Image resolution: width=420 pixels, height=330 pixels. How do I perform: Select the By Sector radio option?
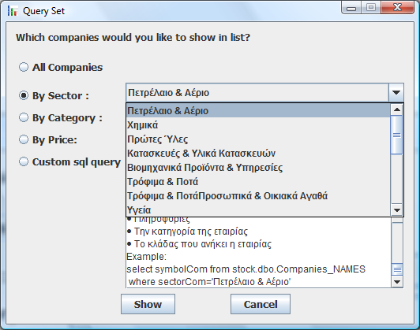click(x=24, y=95)
